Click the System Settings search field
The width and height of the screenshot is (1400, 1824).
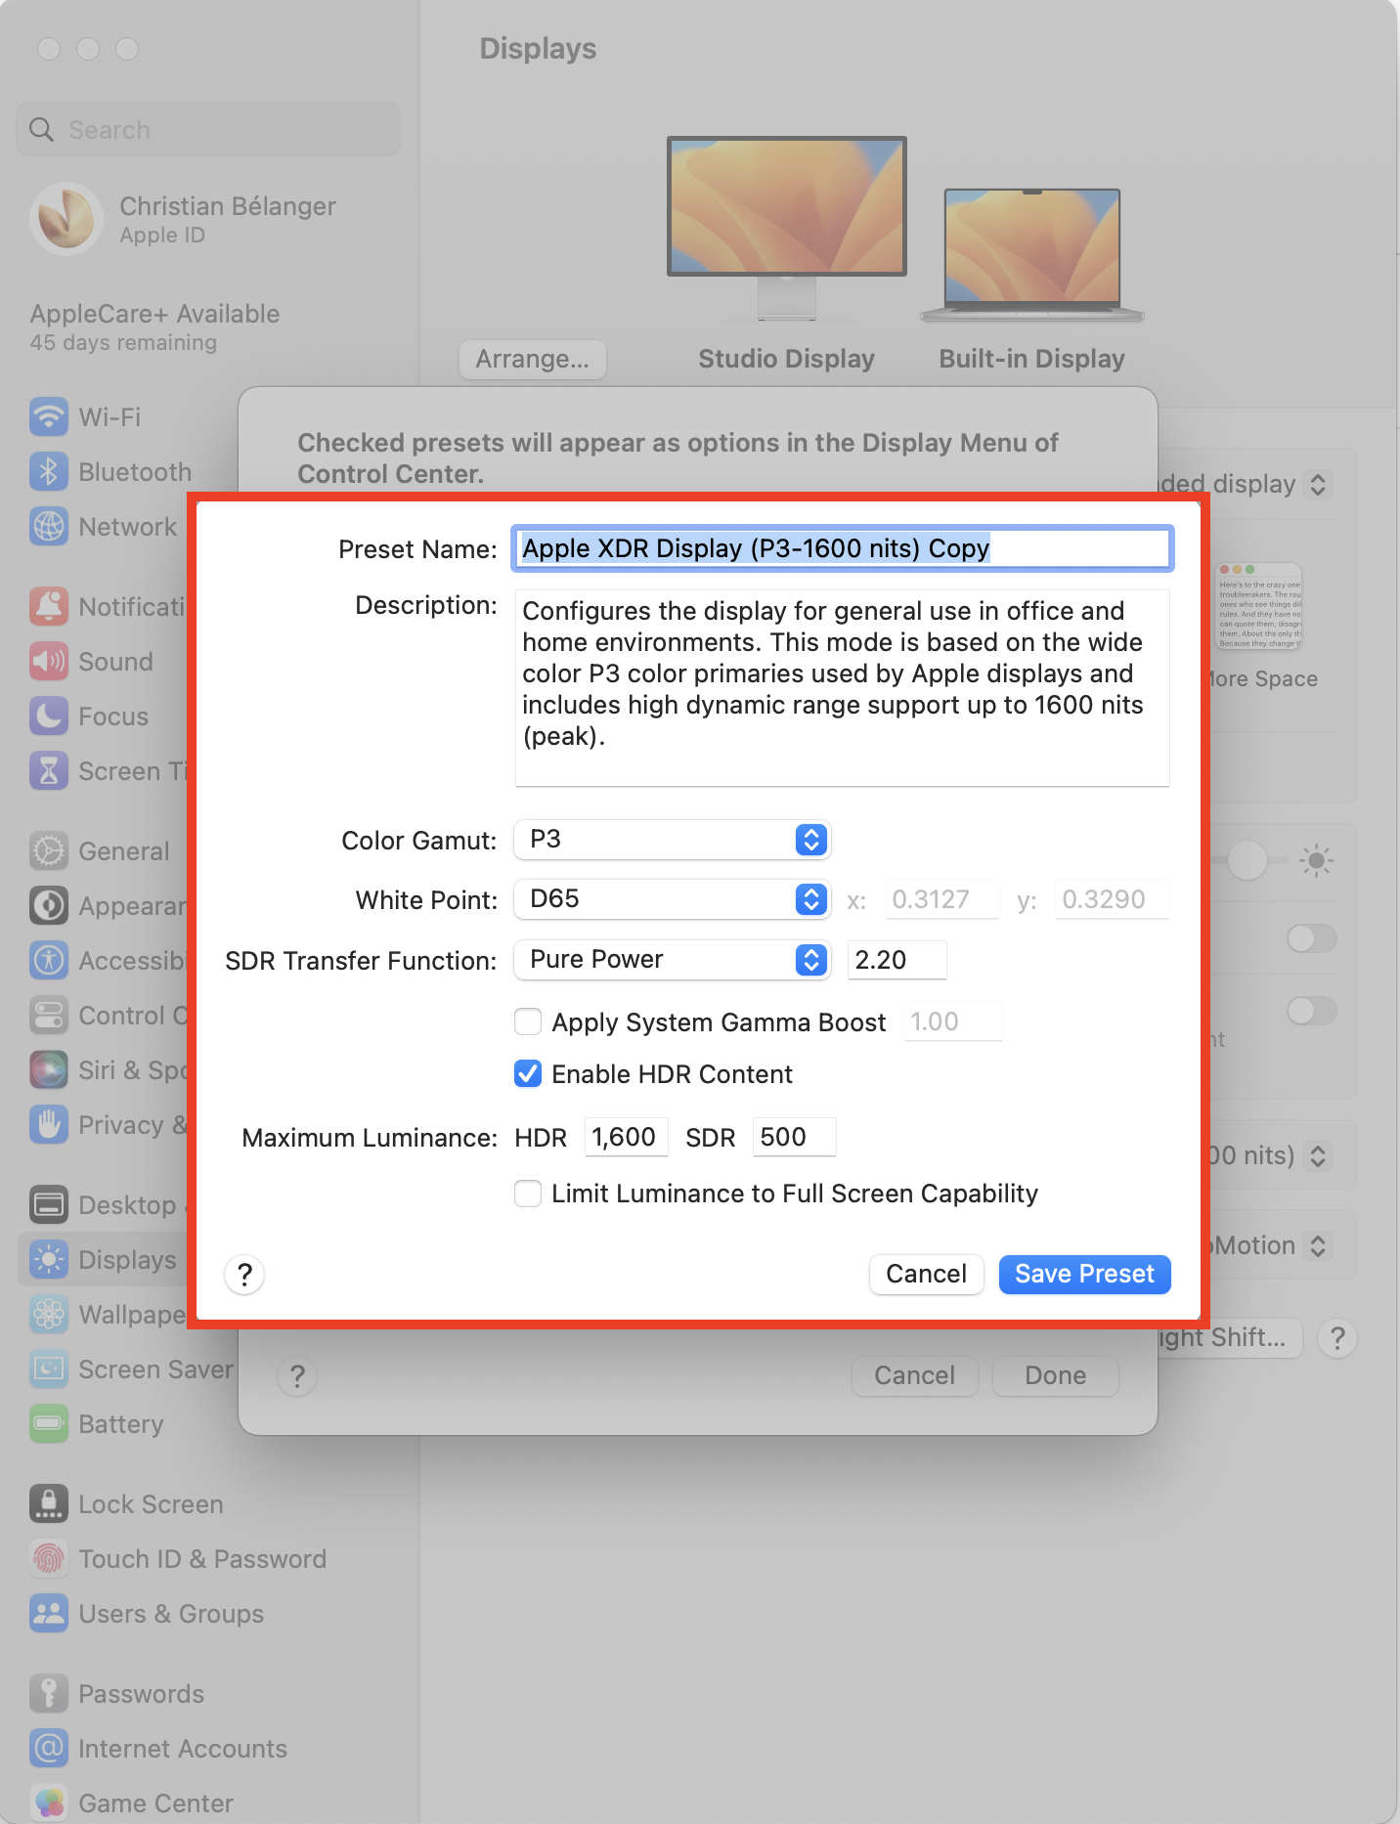(208, 129)
